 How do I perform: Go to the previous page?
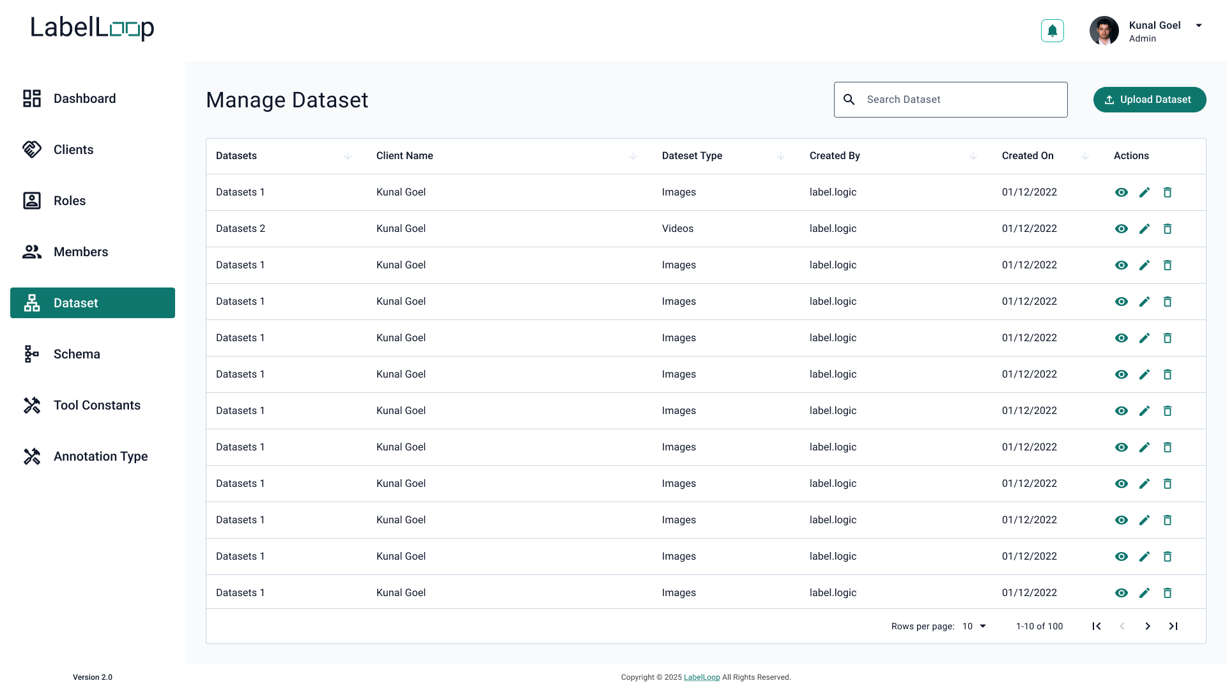click(x=1122, y=626)
